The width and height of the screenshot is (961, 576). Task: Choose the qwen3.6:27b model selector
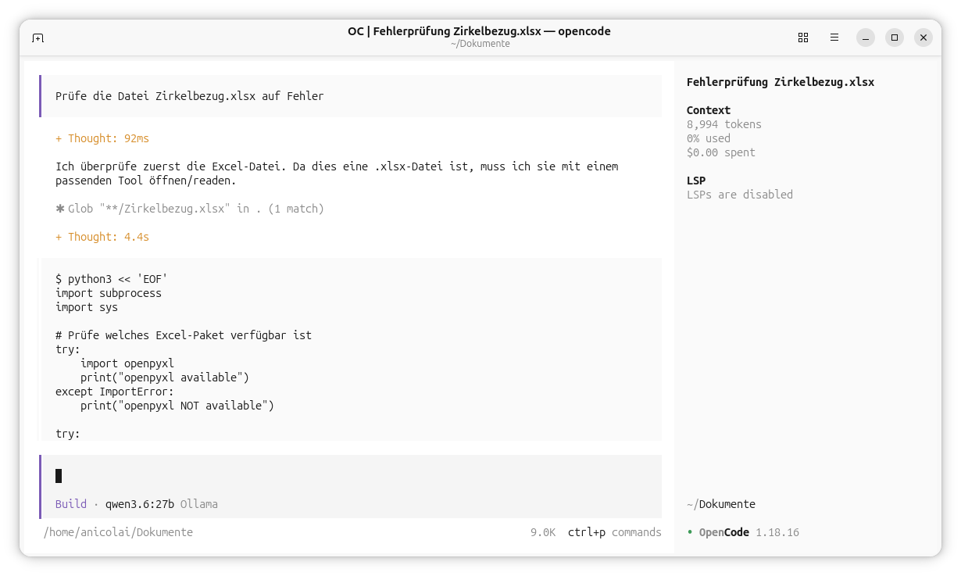pyautogui.click(x=140, y=504)
